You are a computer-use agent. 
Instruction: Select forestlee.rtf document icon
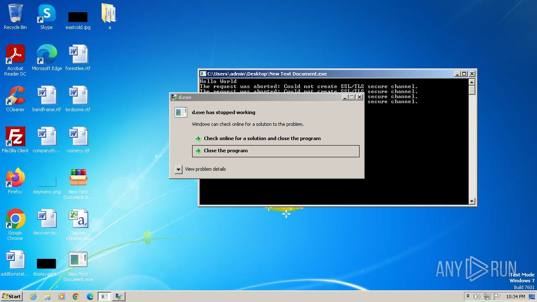pyautogui.click(x=78, y=58)
